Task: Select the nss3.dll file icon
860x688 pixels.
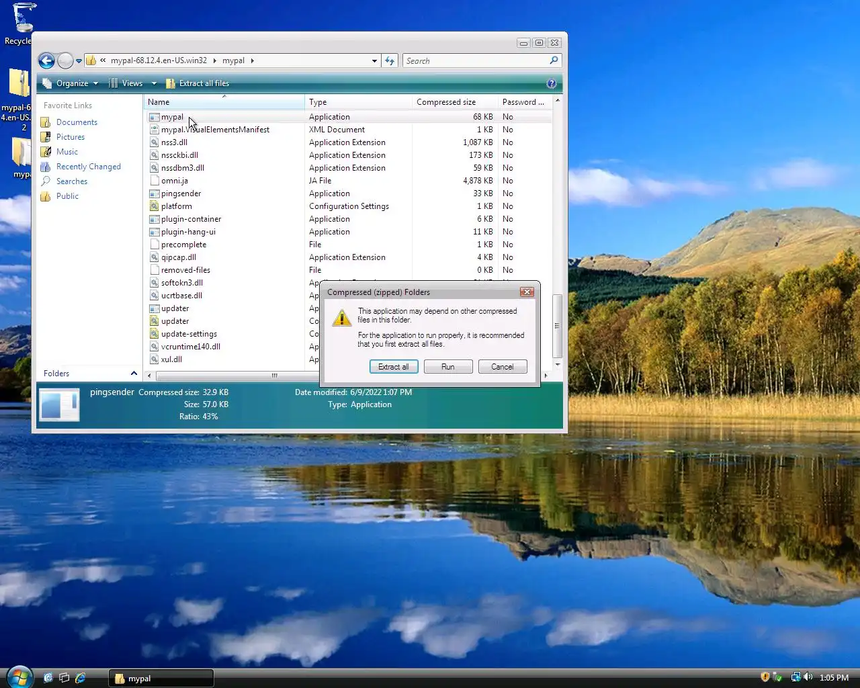Action: point(155,142)
